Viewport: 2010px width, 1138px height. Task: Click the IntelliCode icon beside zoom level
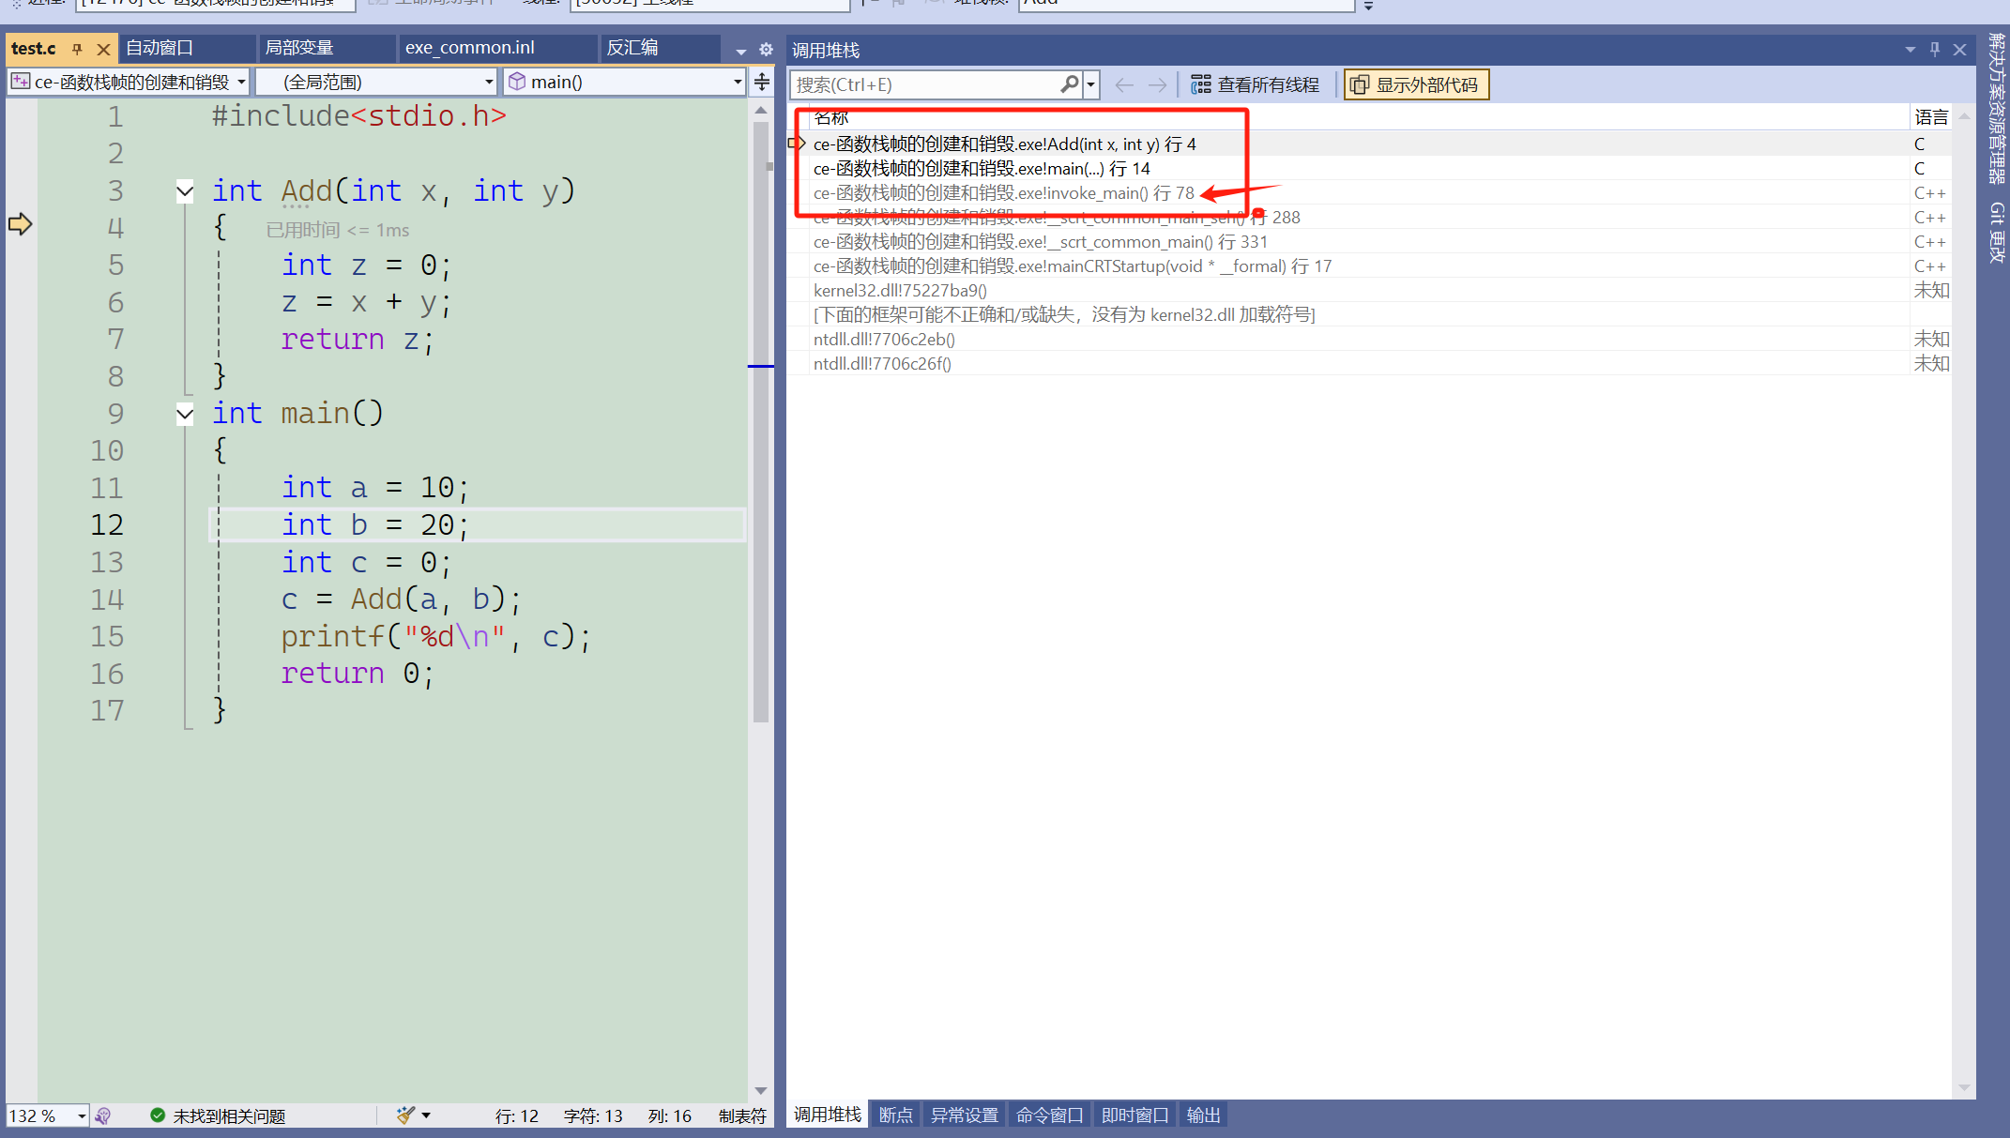(x=103, y=1115)
